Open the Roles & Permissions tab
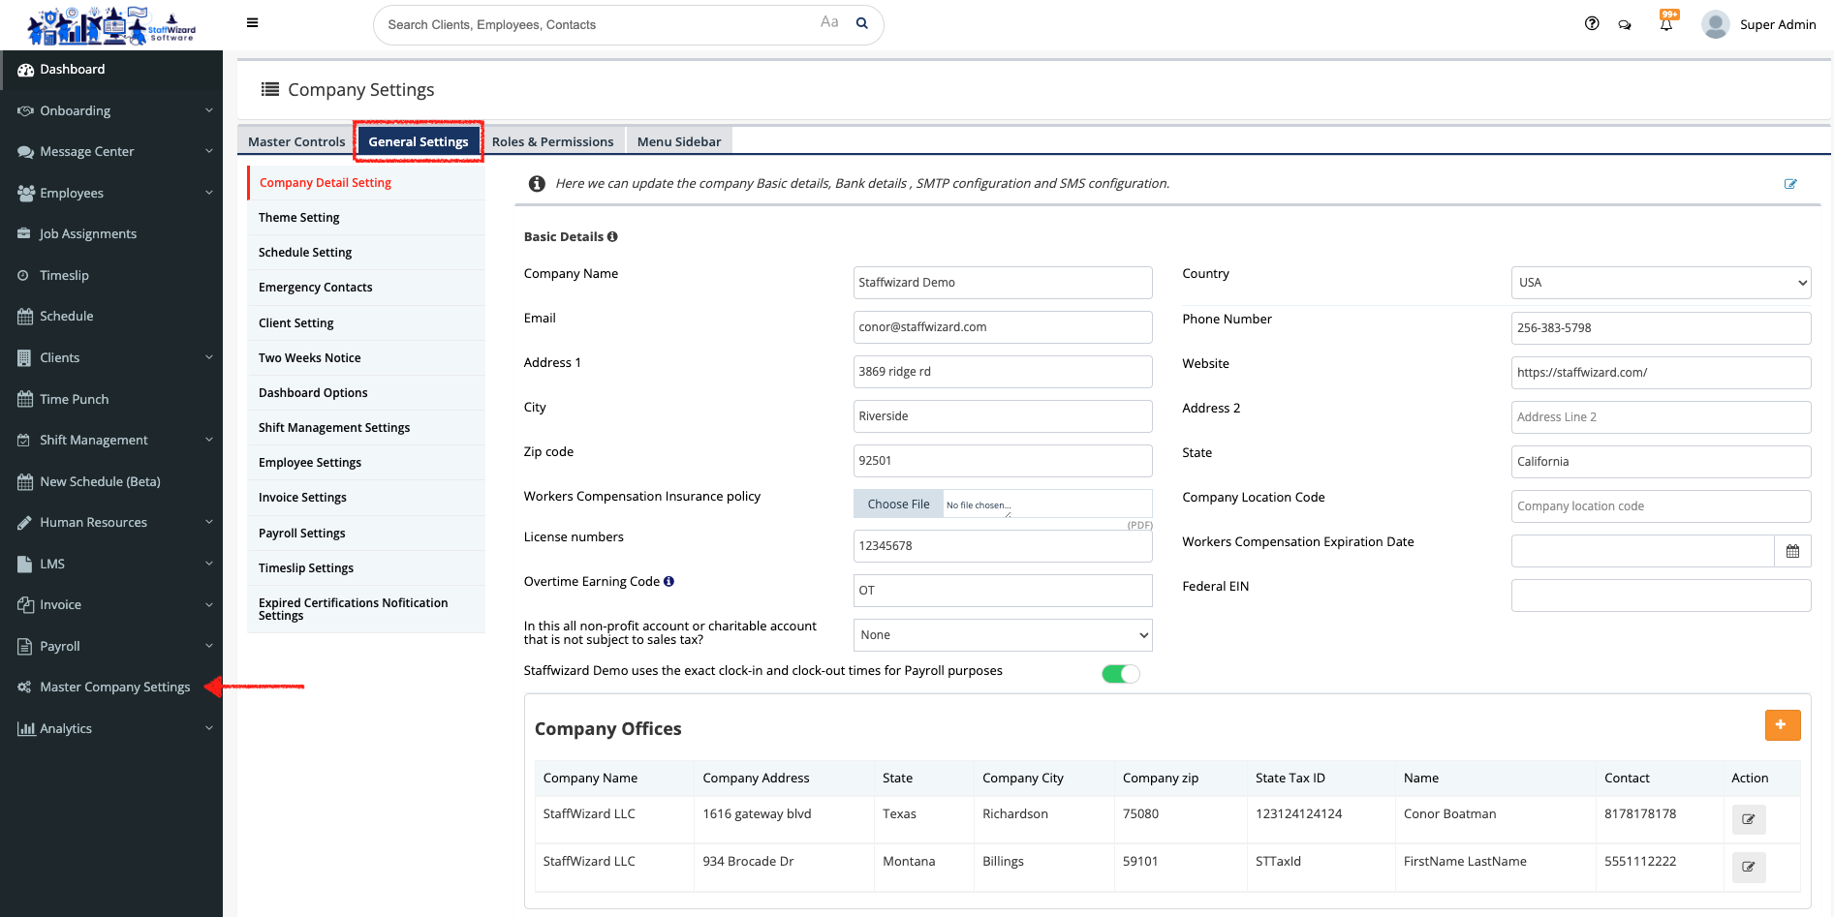The height and width of the screenshot is (917, 1834). (552, 141)
